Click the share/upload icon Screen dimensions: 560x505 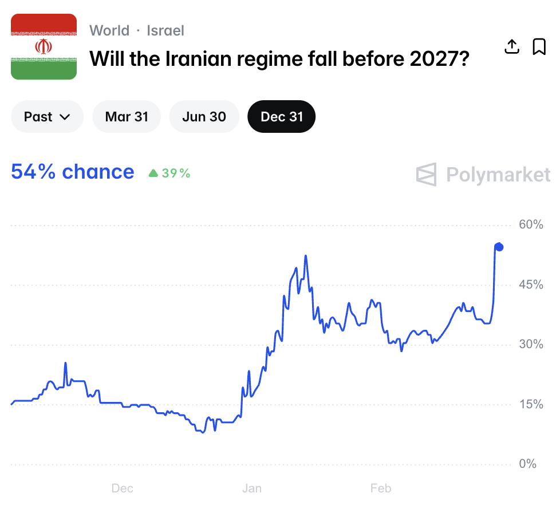click(512, 46)
